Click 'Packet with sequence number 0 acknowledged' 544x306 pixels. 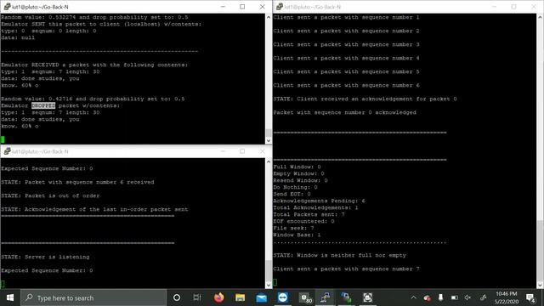point(344,112)
